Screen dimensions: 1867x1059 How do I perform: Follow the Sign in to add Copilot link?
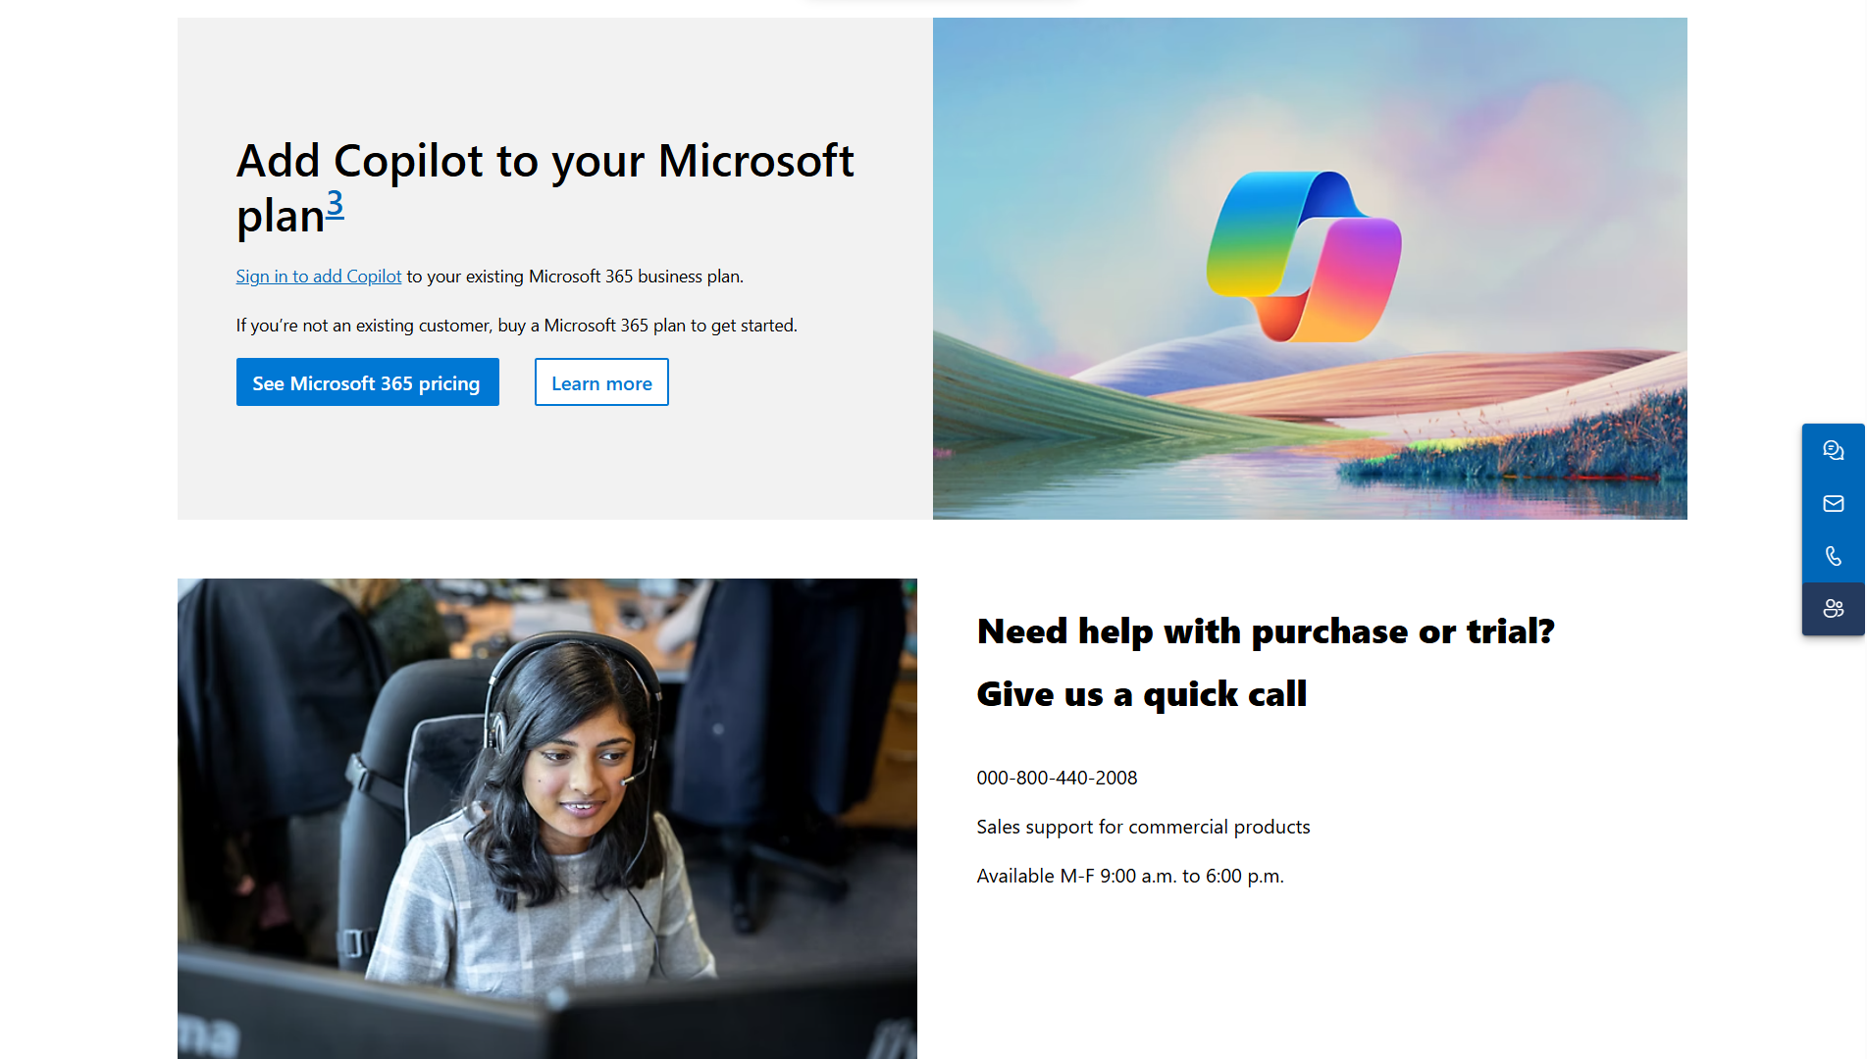point(319,277)
